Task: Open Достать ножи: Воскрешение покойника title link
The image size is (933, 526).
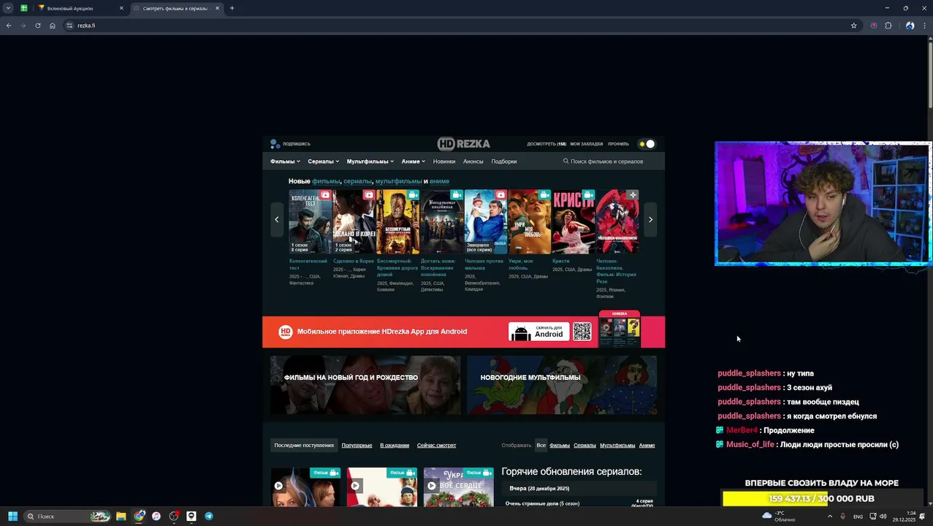Action: pos(438,267)
